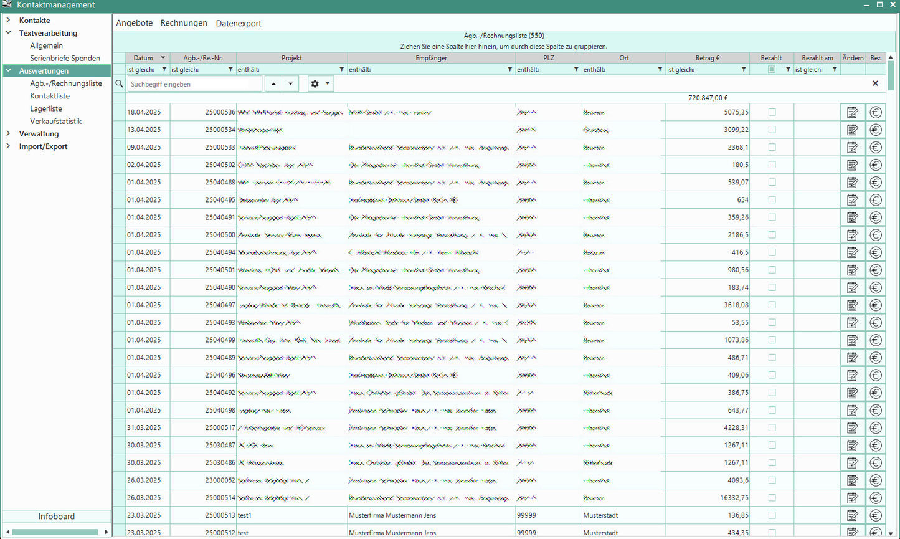The width and height of the screenshot is (900, 539).
Task: Click the gear settings icon in search bar
Action: 315,83
